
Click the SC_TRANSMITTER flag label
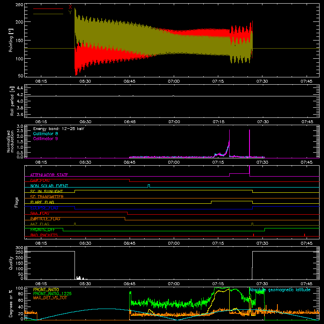pyautogui.click(x=47, y=197)
